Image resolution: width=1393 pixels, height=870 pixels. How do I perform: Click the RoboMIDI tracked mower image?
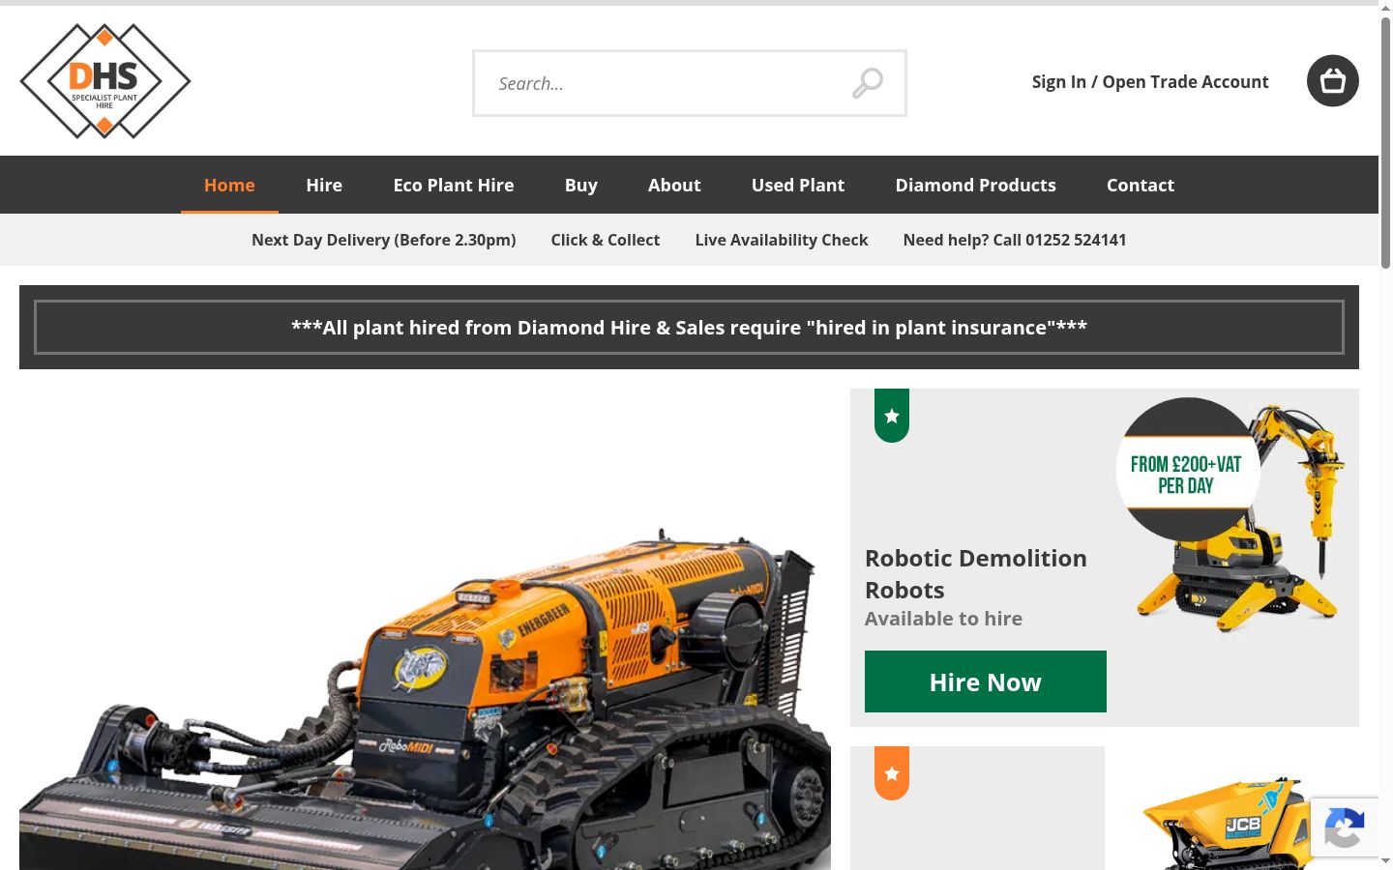(426, 698)
